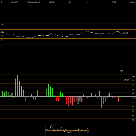This screenshot has width=136, height=136.
Task: Click the 'BABY' ticker text
Action: (x=114, y=2)
